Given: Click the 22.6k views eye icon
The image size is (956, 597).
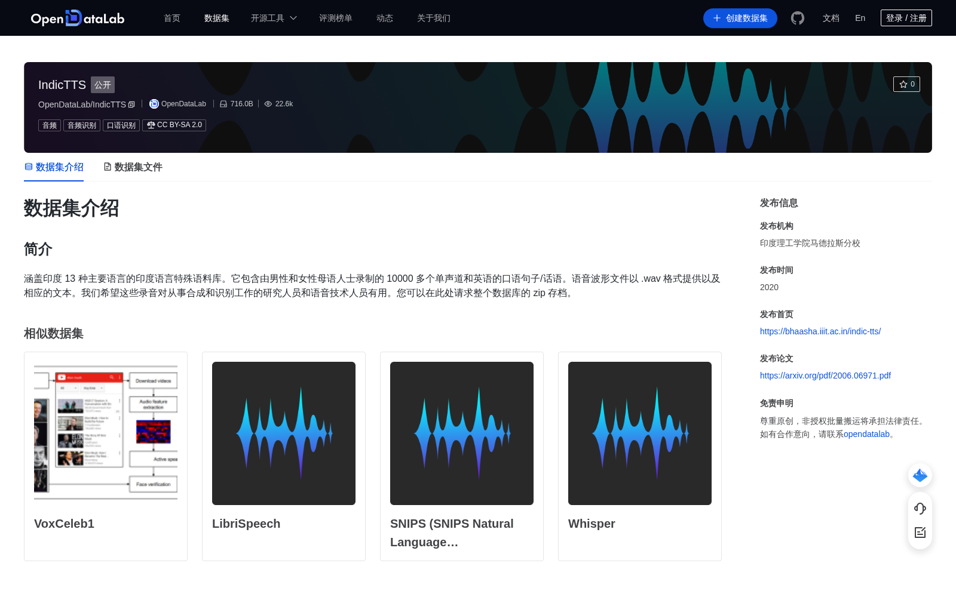Looking at the screenshot, I should point(268,104).
